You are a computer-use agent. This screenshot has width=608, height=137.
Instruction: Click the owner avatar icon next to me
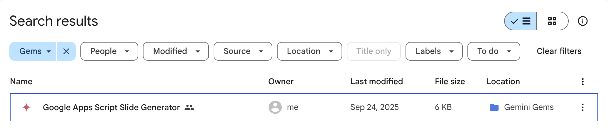[x=275, y=107]
